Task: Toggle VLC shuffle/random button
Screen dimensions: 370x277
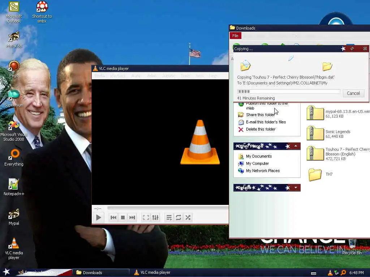Action: coord(188,217)
